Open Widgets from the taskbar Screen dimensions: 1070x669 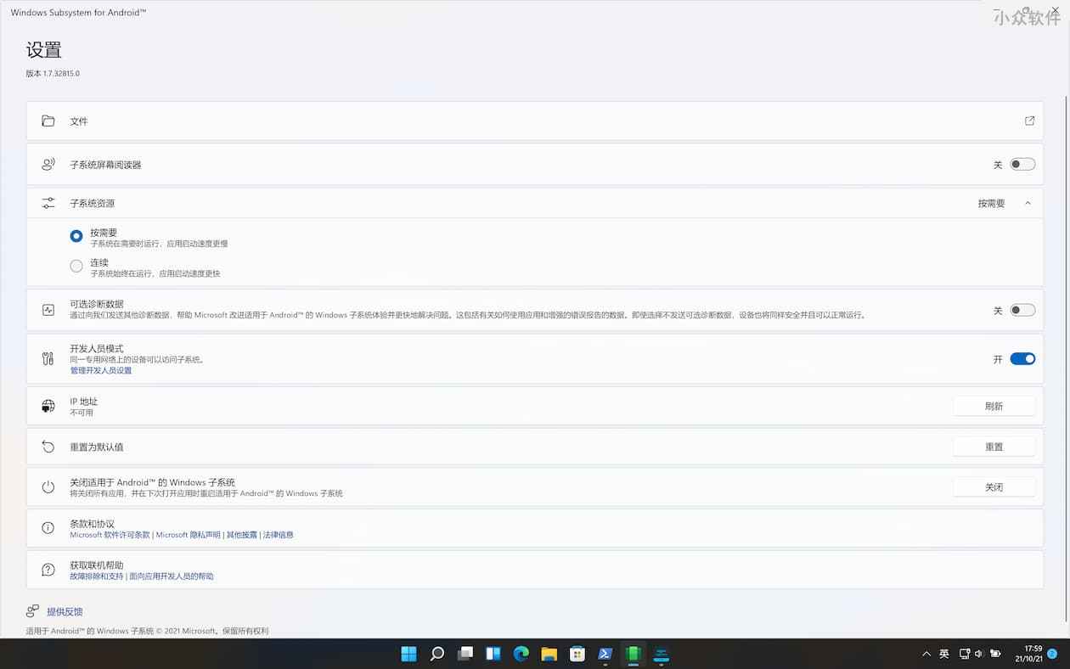pos(493,654)
